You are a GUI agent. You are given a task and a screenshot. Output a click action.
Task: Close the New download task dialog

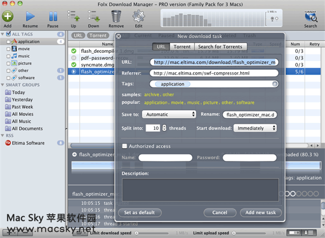(118, 36)
